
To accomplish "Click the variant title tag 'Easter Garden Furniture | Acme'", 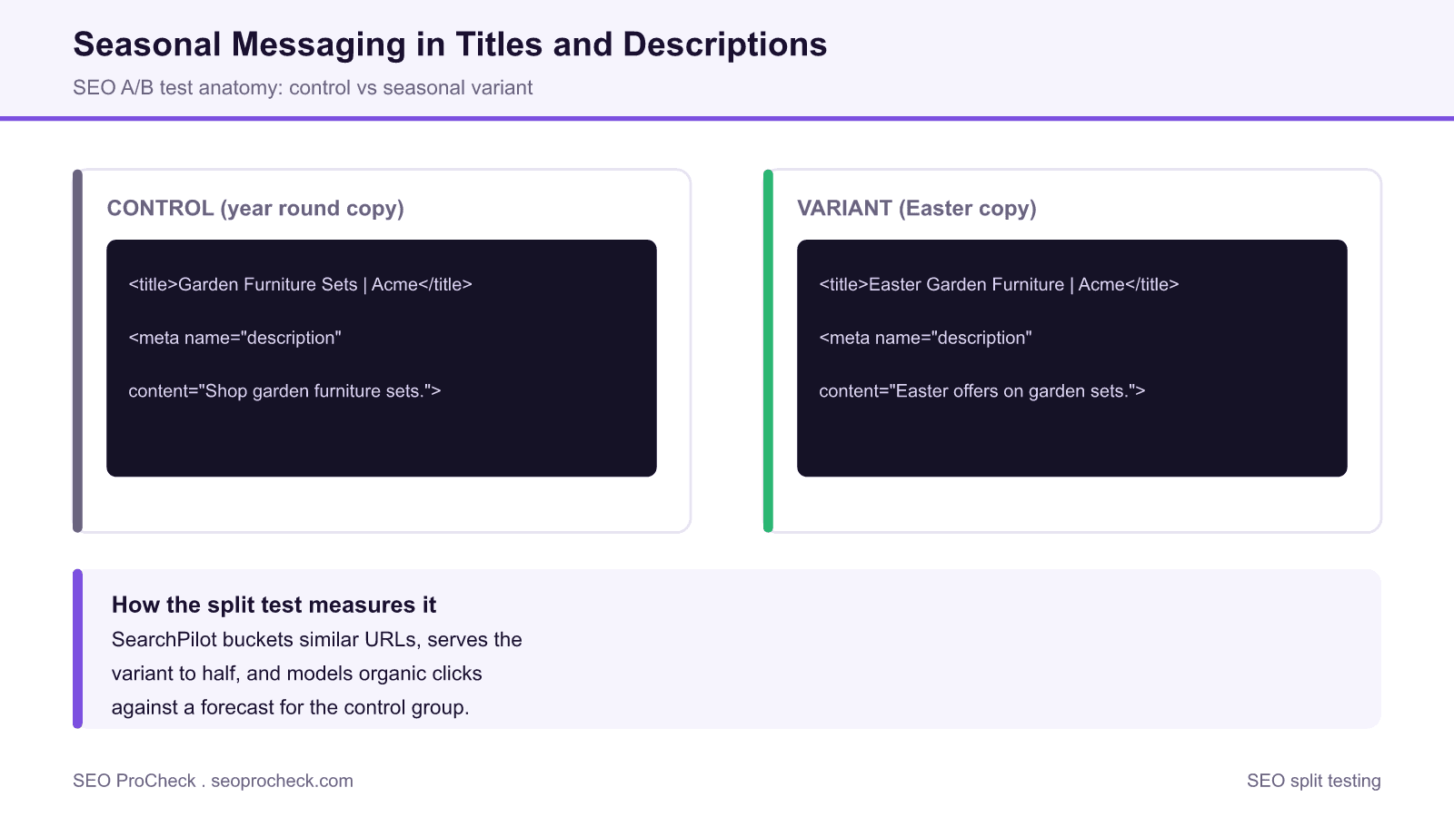I will point(999,284).
